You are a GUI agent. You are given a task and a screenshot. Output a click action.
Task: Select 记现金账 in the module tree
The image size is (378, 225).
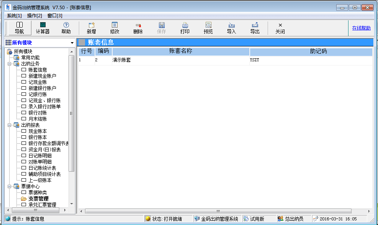[x=38, y=82]
